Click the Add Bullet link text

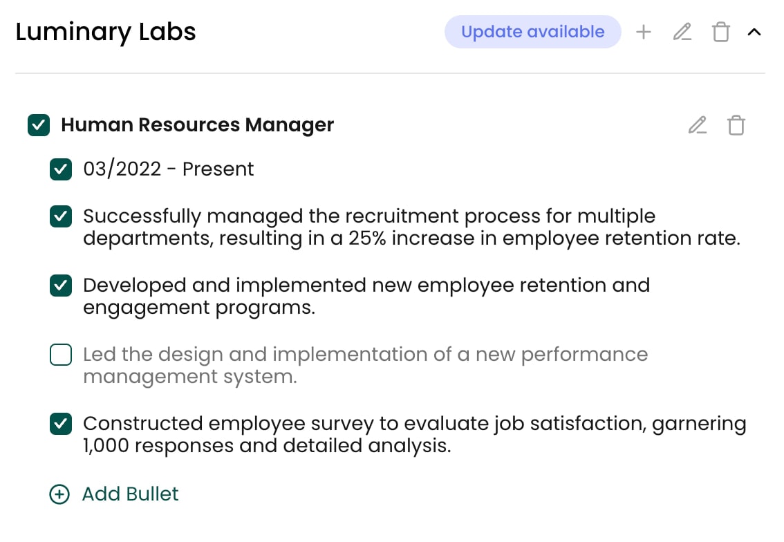coord(130,494)
